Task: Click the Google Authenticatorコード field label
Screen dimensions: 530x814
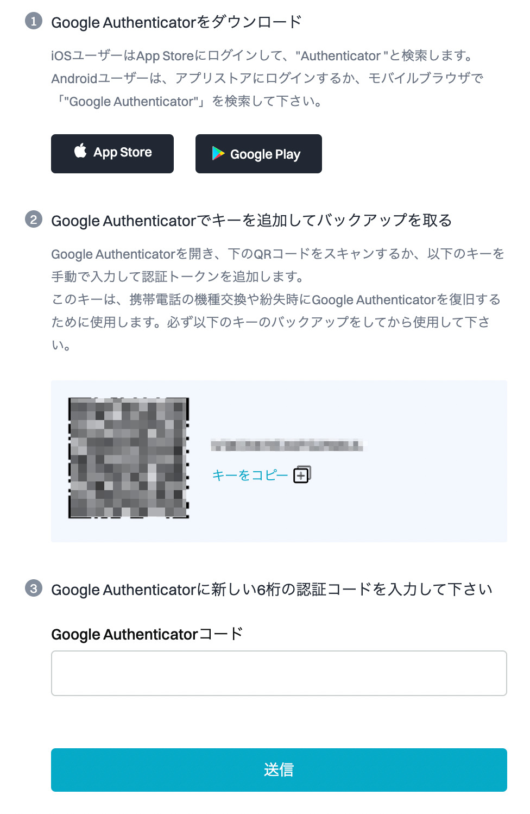Action: pos(147,634)
